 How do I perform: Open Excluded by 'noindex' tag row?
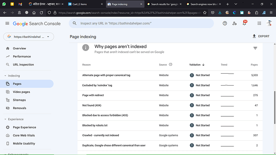[170, 85]
